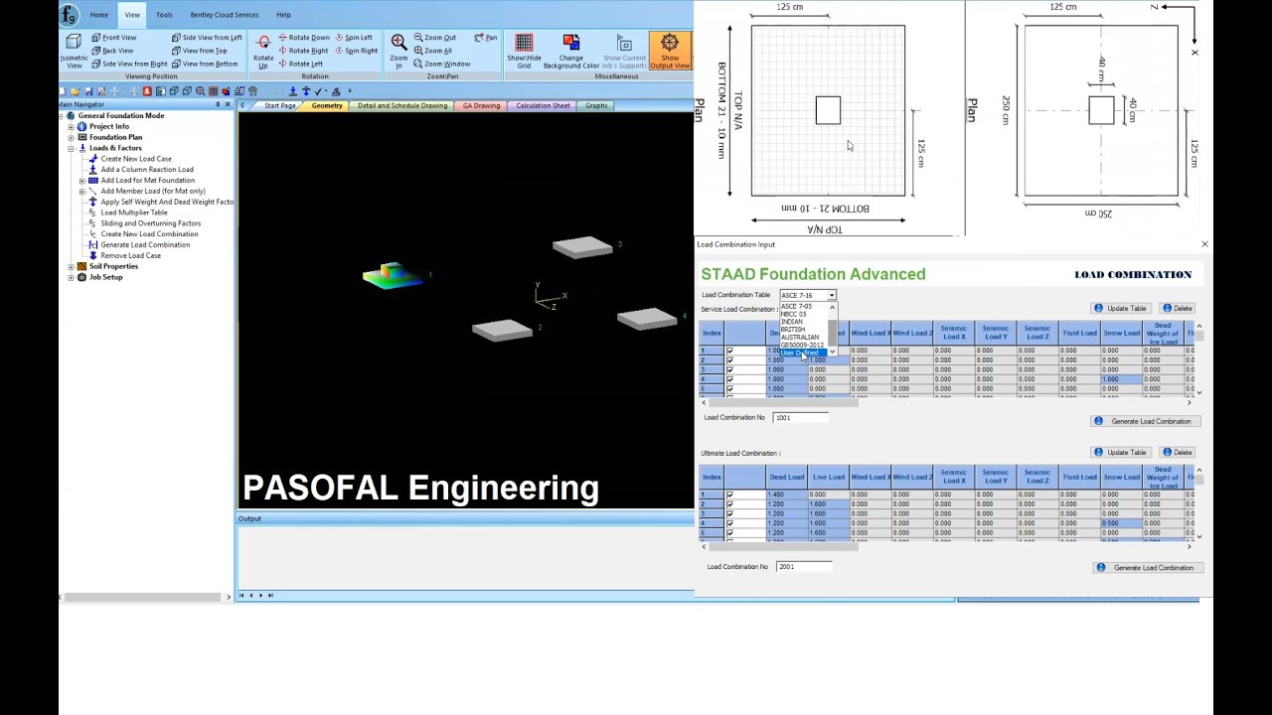1272x715 pixels.
Task: Toggle checkbox in ultimate combination row 5
Action: click(x=729, y=533)
